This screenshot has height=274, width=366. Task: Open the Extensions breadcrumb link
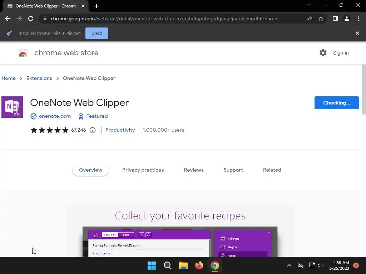point(39,78)
